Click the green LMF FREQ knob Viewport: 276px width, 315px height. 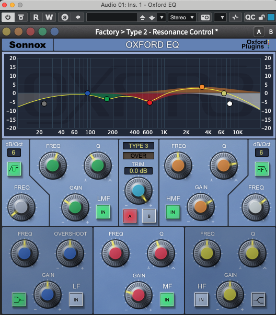pyautogui.click(x=53, y=166)
